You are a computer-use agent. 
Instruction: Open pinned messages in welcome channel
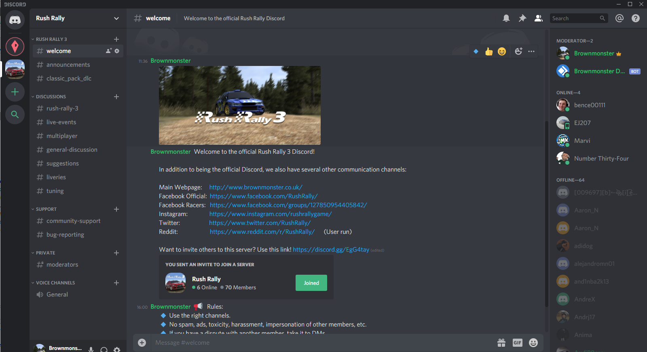click(x=522, y=18)
